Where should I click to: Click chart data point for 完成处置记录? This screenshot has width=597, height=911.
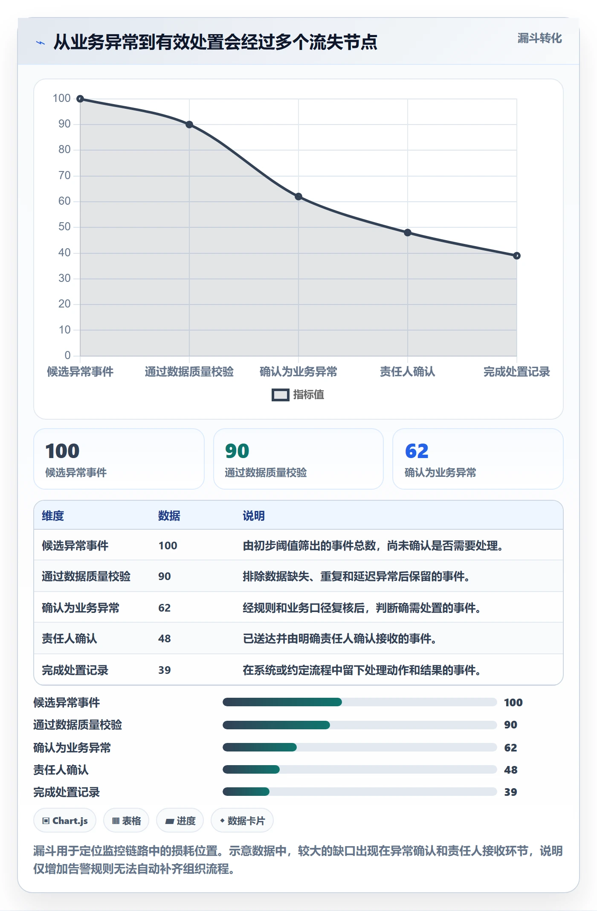(x=517, y=256)
